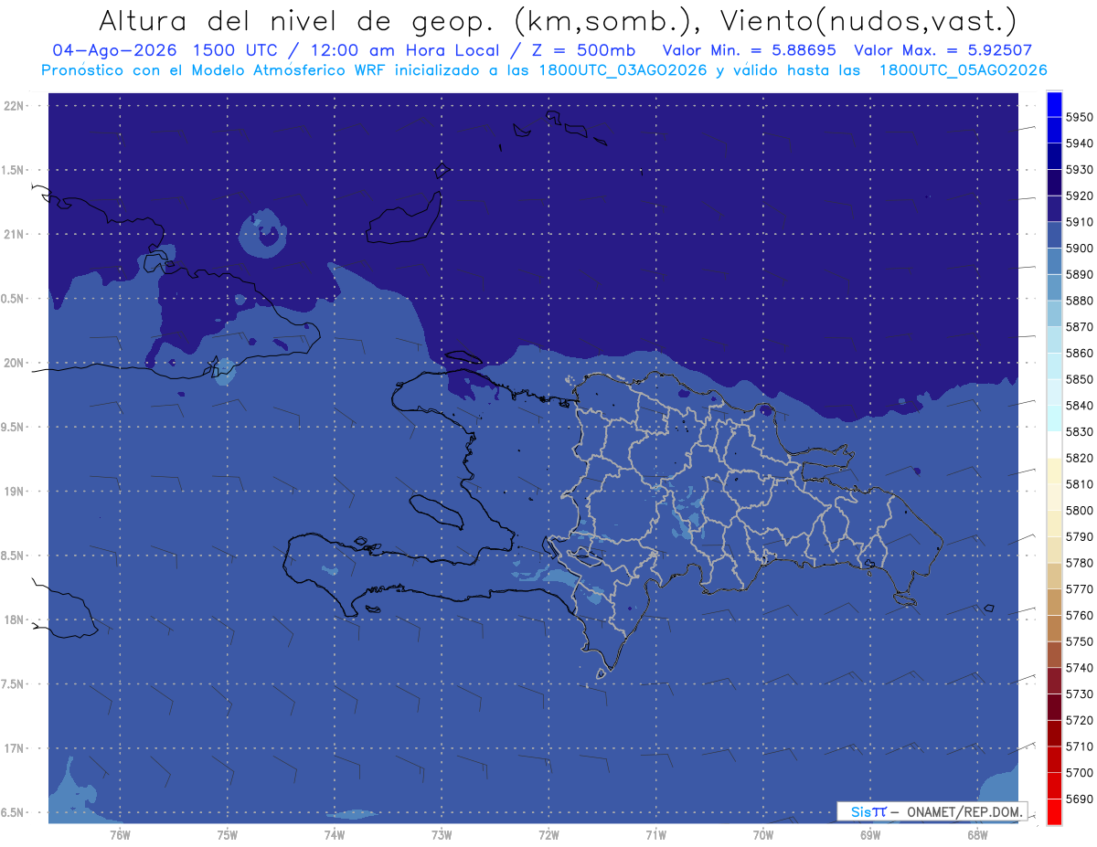Click the '5910' legend value
The height and width of the screenshot is (847, 1097).
(x=1080, y=222)
